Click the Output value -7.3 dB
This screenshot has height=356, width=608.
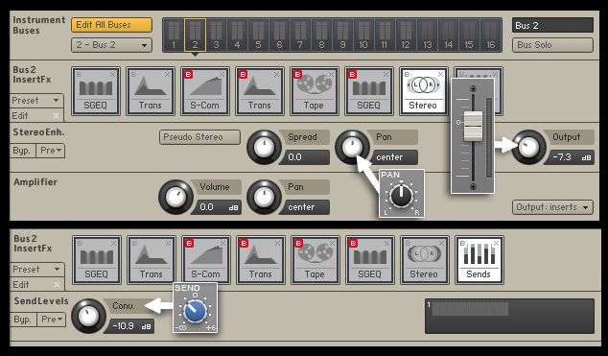pyautogui.click(x=570, y=157)
